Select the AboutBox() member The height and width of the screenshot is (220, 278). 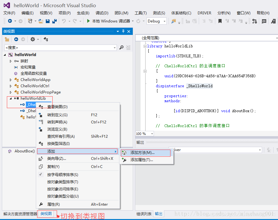25,151
